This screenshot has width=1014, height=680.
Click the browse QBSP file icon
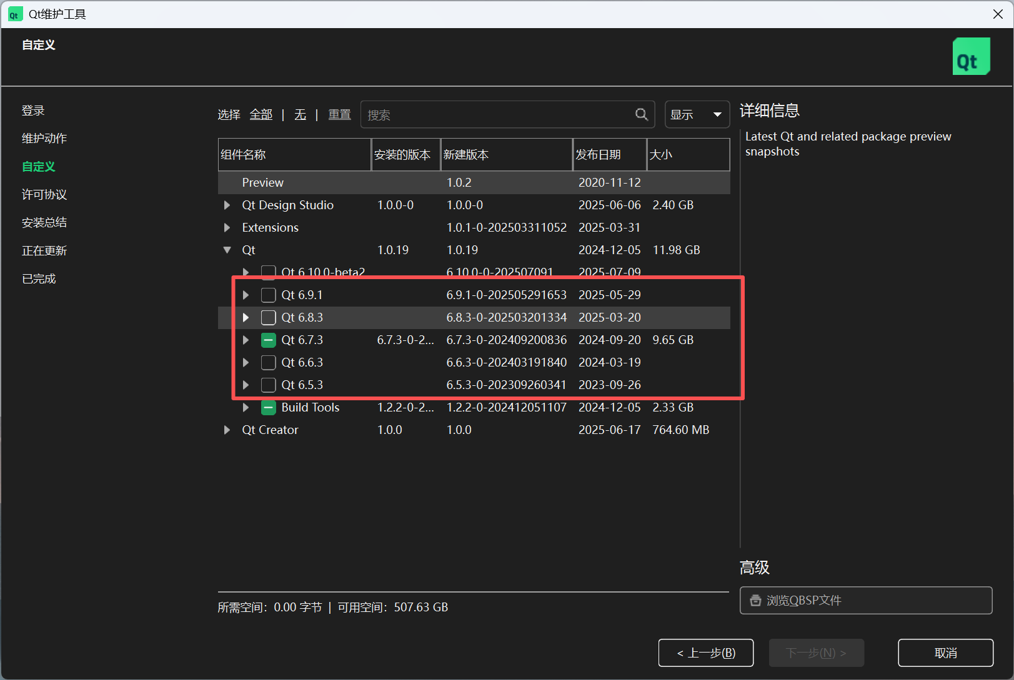point(755,600)
